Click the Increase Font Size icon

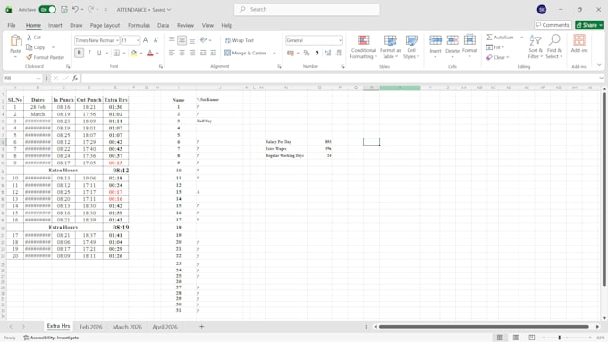pyautogui.click(x=146, y=40)
